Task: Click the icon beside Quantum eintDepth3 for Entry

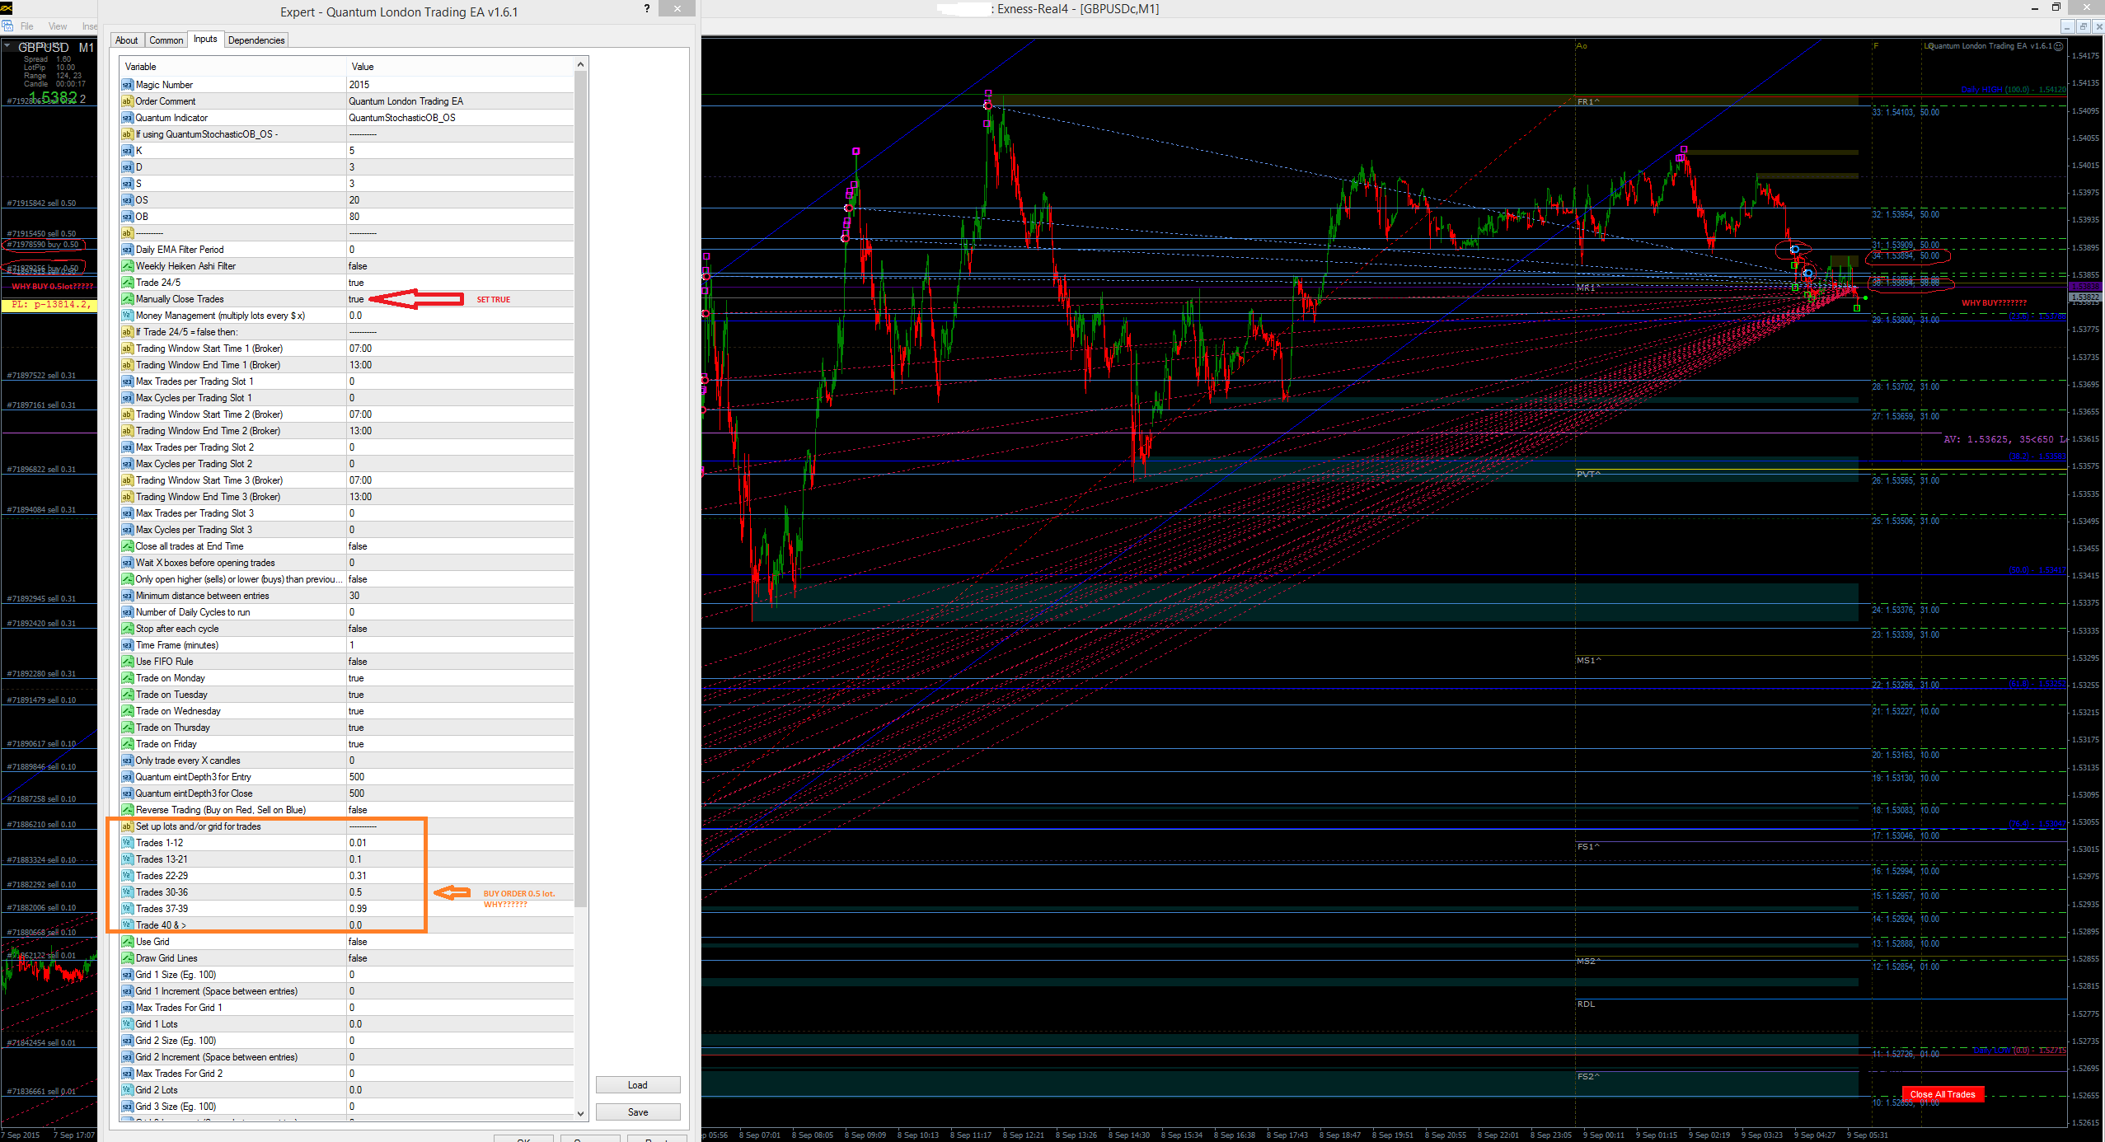Action: pos(127,777)
